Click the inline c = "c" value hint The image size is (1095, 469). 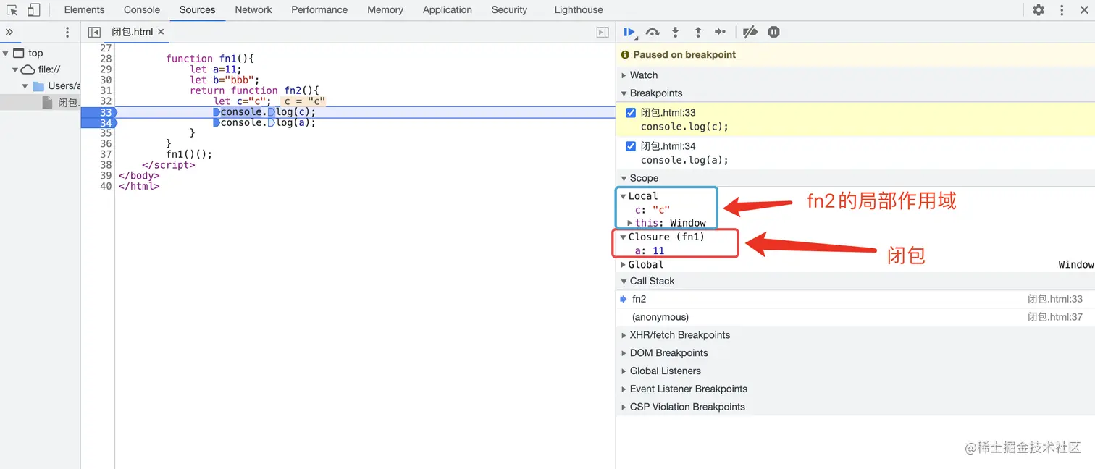pyautogui.click(x=304, y=101)
